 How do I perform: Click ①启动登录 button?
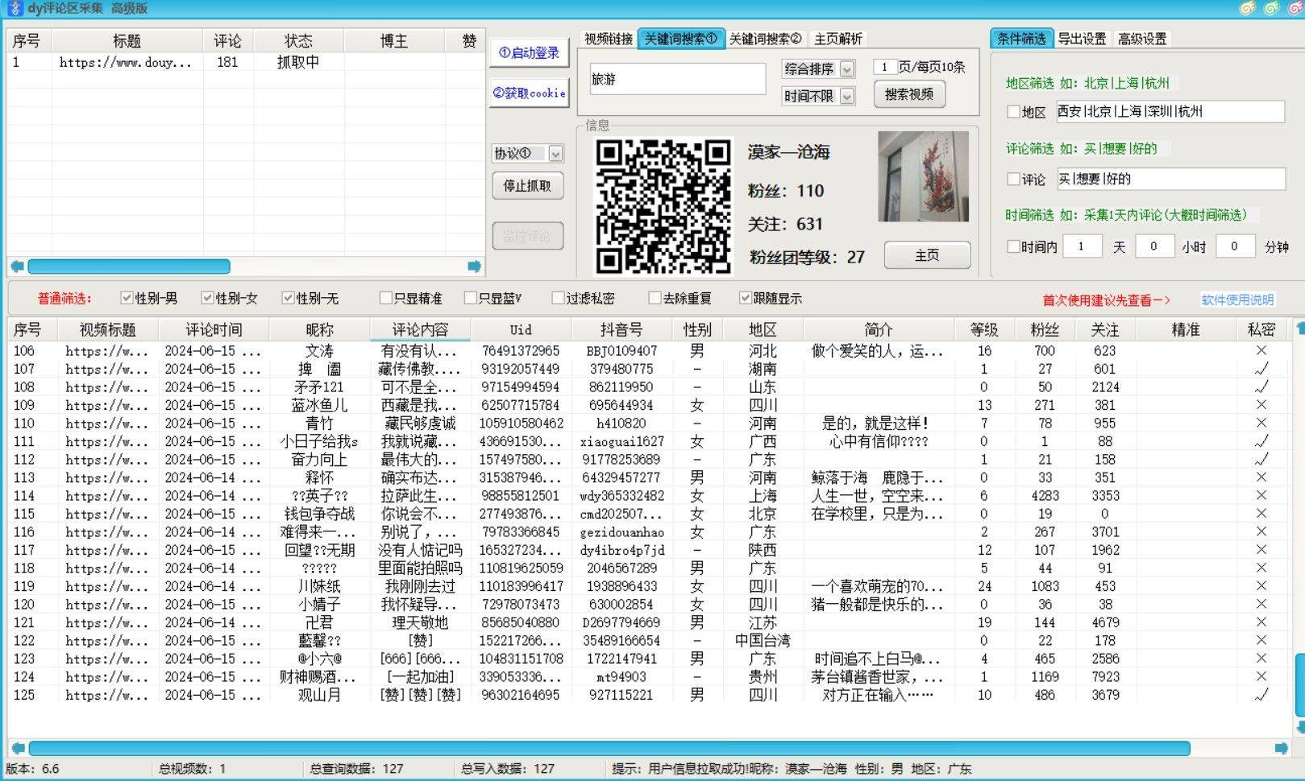tap(529, 53)
